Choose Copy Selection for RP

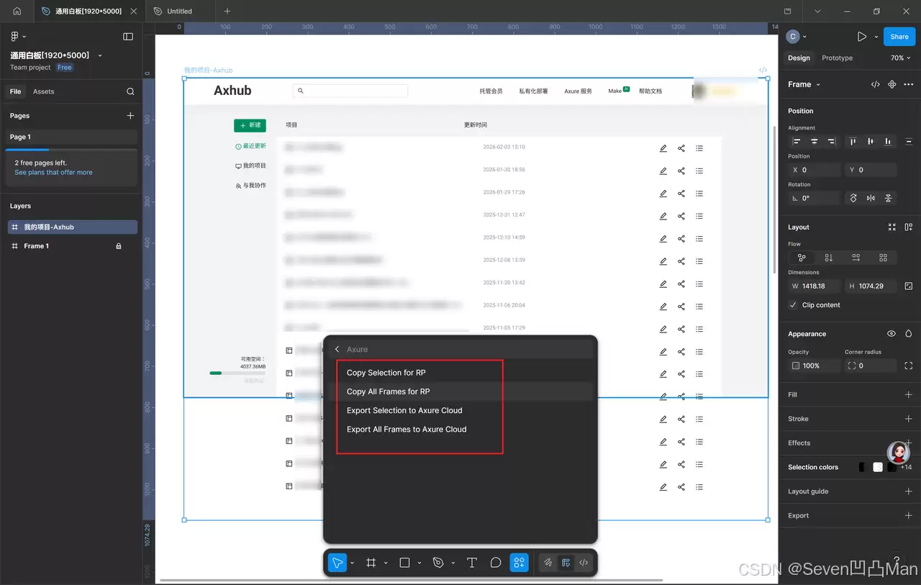click(386, 373)
